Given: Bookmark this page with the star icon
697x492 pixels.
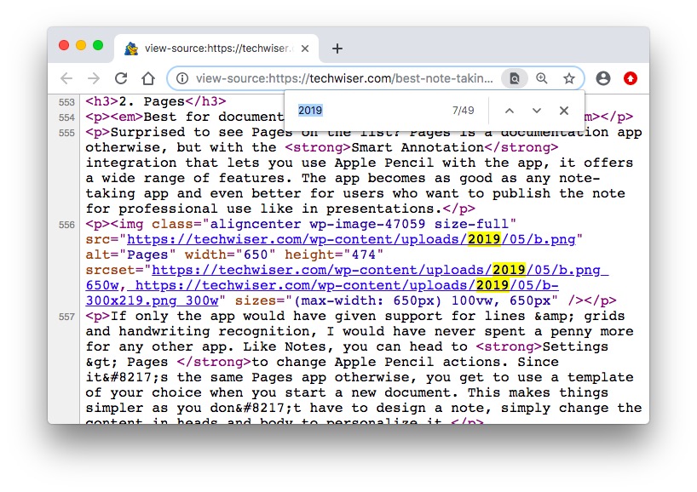Looking at the screenshot, I should tap(569, 78).
